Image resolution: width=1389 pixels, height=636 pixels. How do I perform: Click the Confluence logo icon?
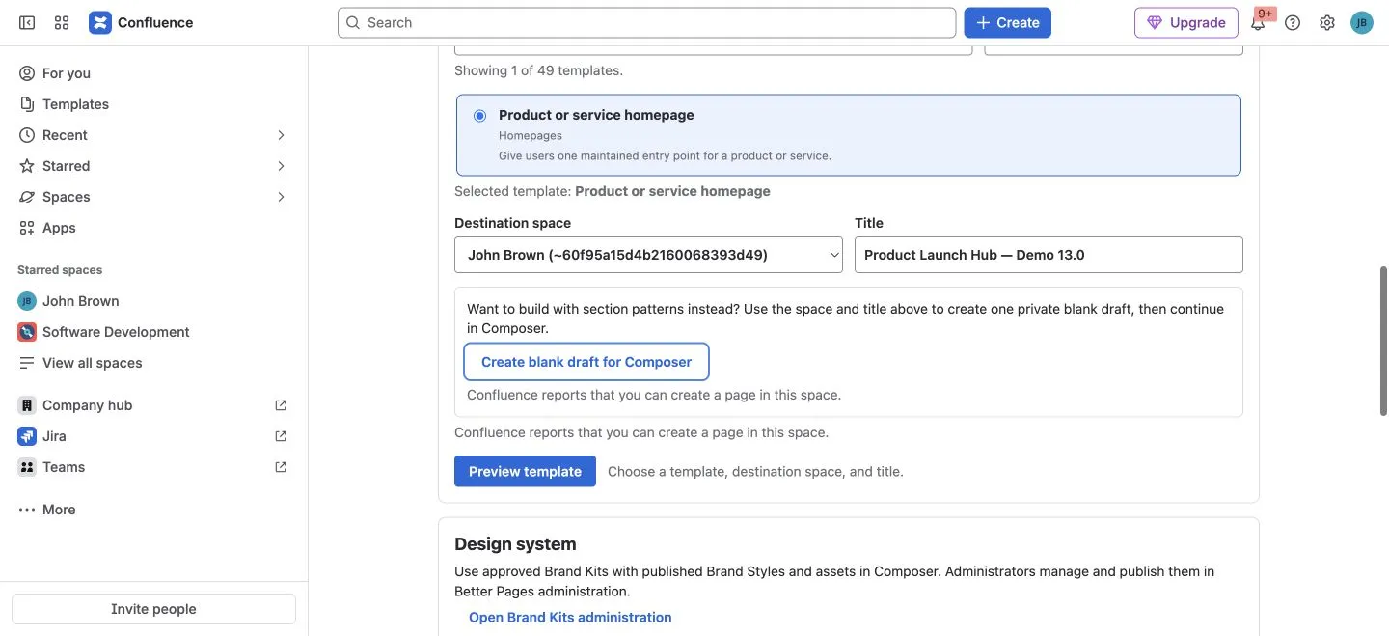(100, 22)
